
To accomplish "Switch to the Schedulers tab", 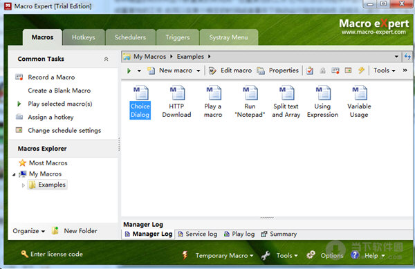I will 130,37.
